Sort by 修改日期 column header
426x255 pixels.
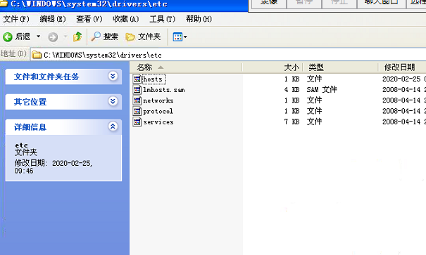(402, 67)
